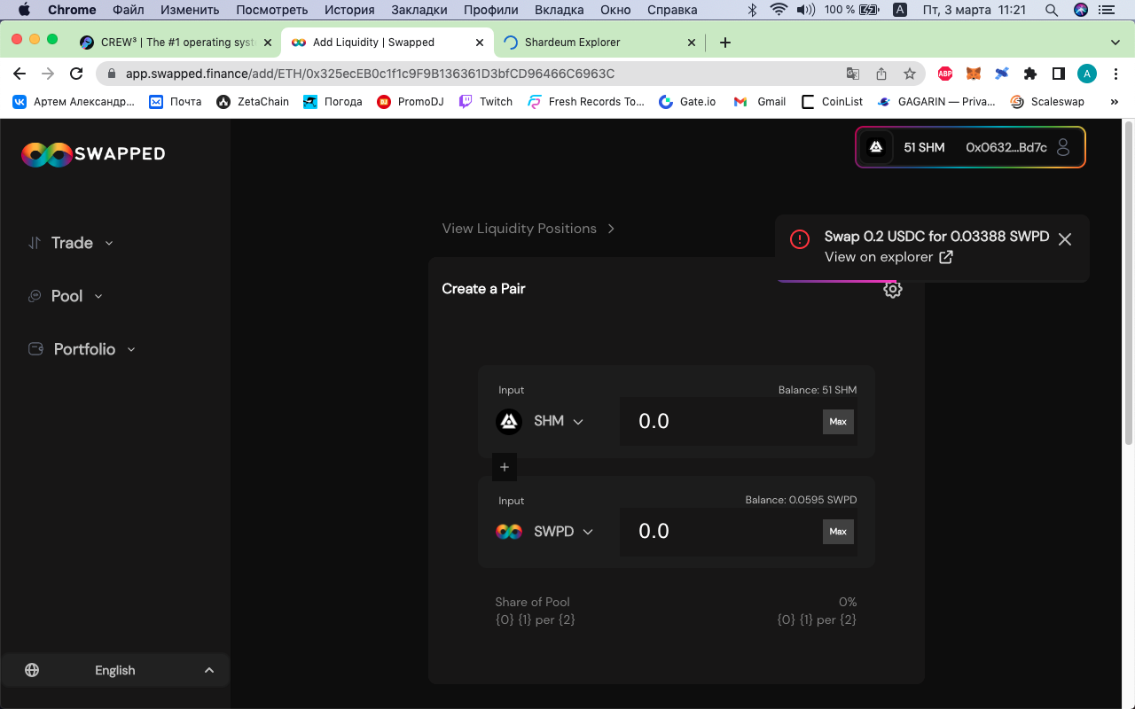Viewport: 1135px width, 709px height.
Task: Go back to the previous page
Action: 20,74
